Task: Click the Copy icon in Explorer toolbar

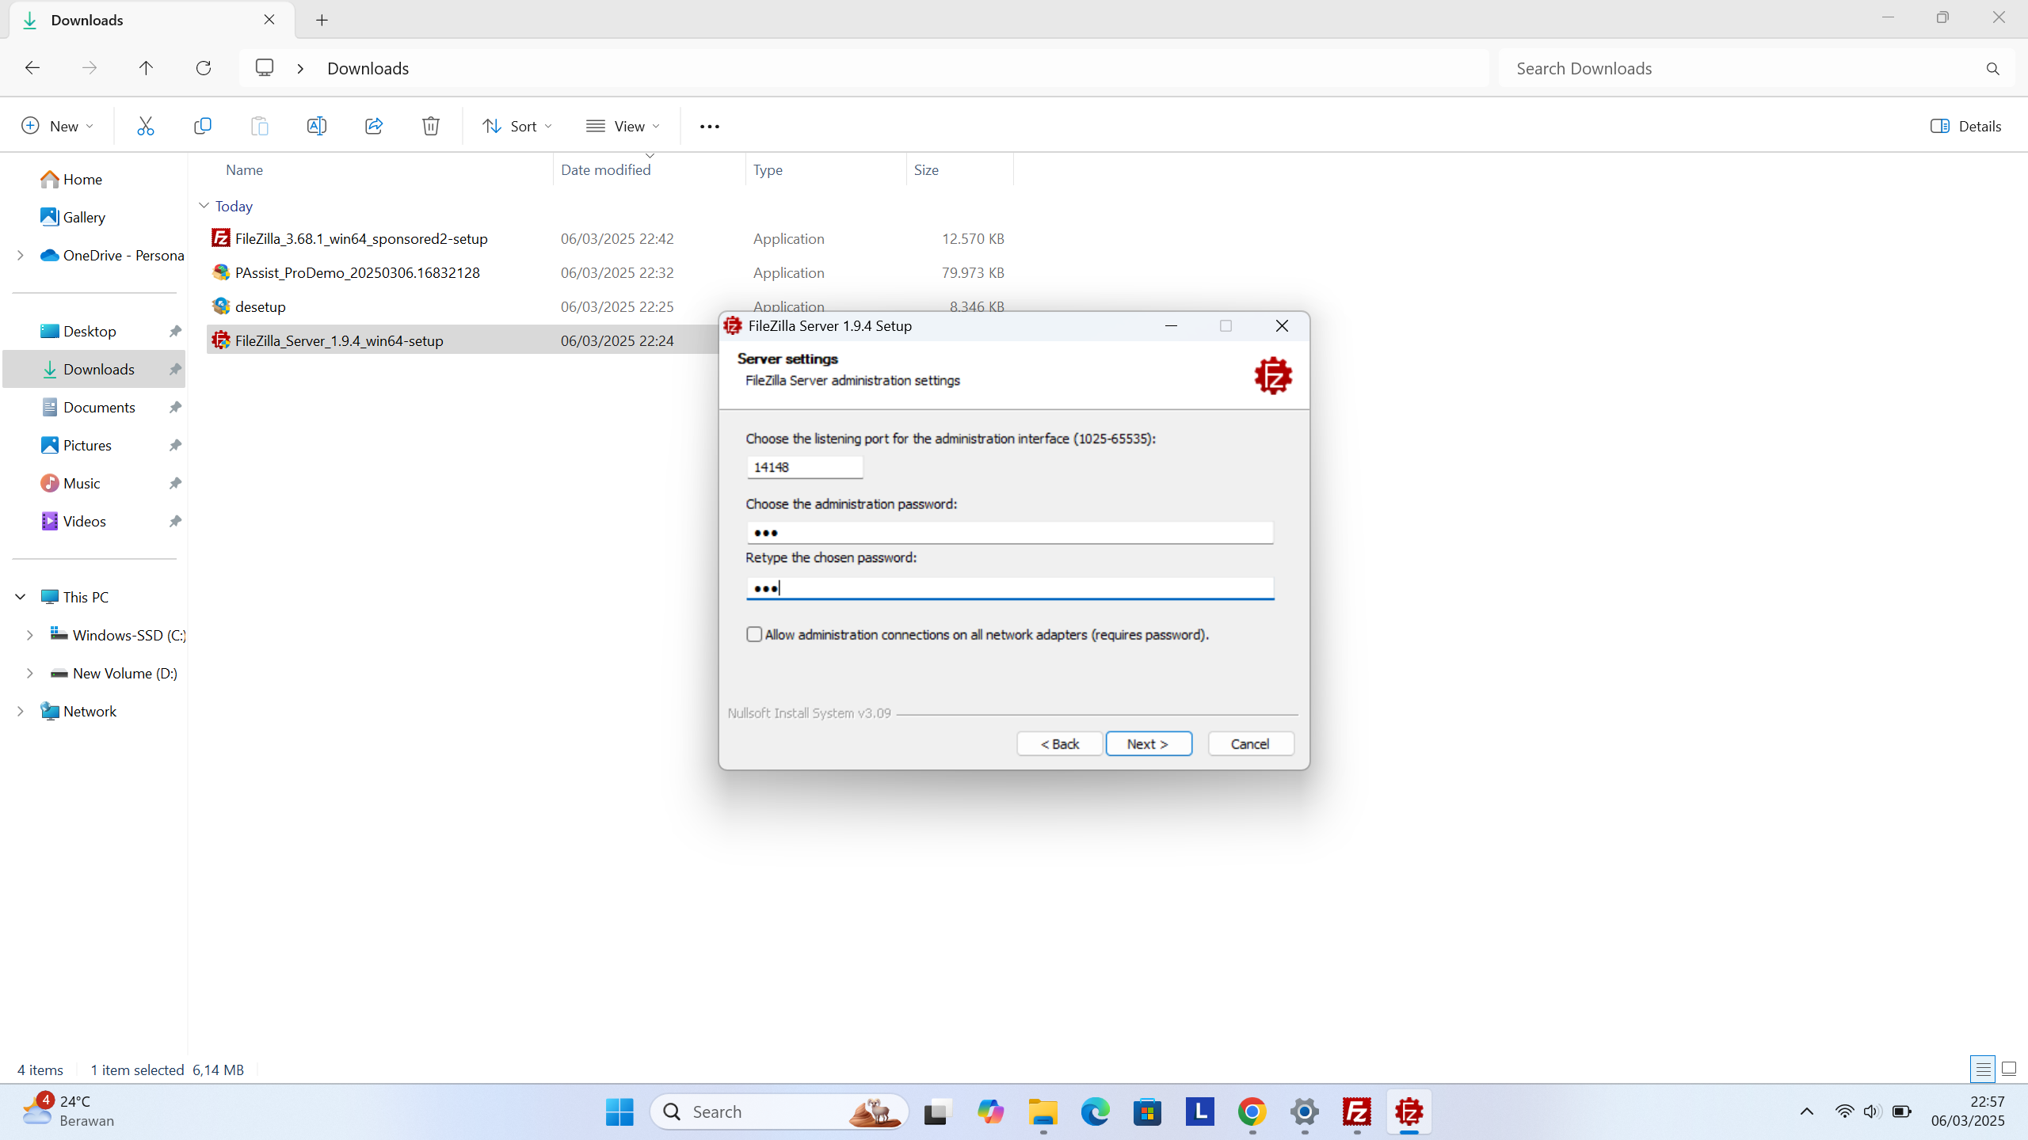Action: coord(202,126)
